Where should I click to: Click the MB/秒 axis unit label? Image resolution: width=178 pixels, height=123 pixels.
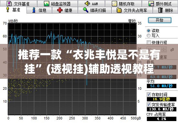click(13, 21)
